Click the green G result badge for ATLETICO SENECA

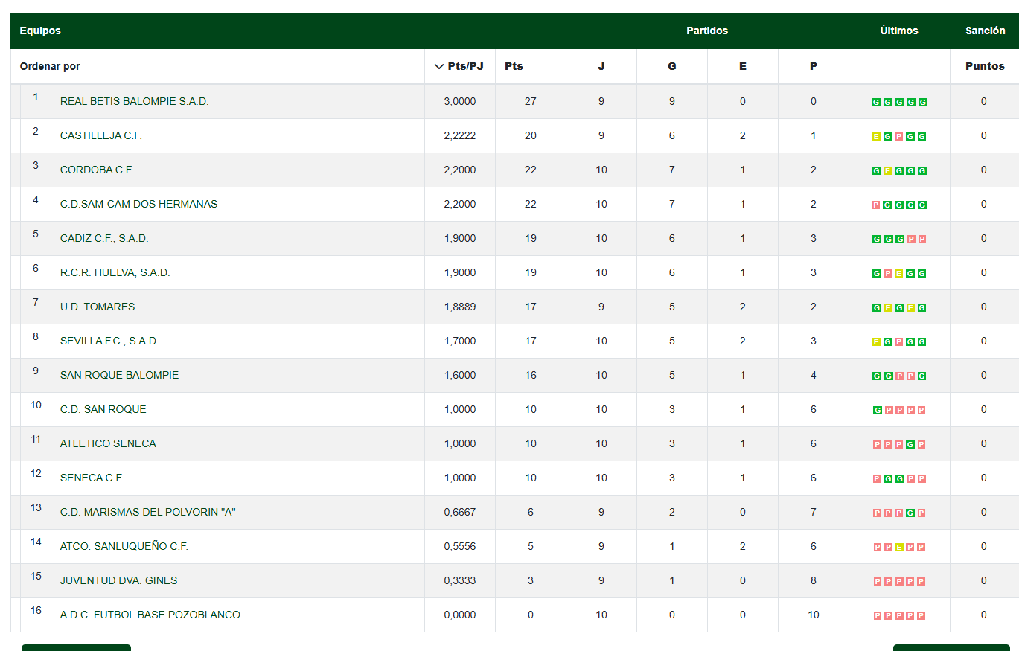[910, 445]
